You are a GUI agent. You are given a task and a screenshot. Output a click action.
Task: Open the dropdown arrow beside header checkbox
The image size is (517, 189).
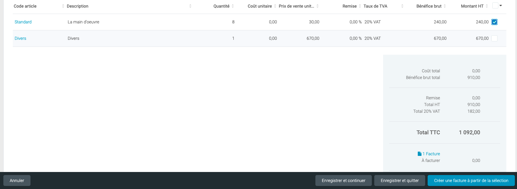[x=501, y=5]
